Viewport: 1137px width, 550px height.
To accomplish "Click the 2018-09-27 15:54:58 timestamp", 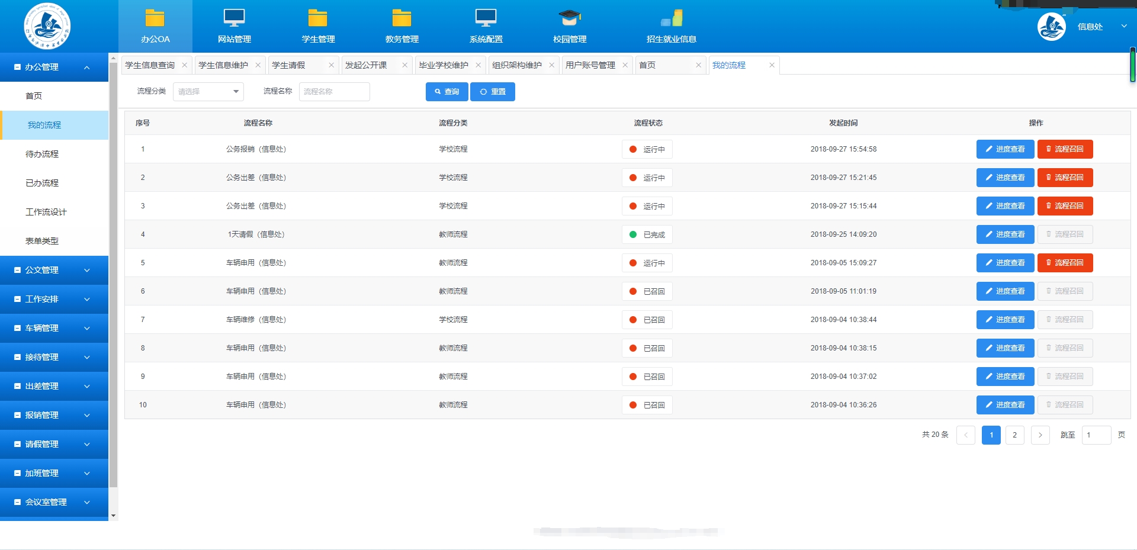I will pyautogui.click(x=843, y=149).
